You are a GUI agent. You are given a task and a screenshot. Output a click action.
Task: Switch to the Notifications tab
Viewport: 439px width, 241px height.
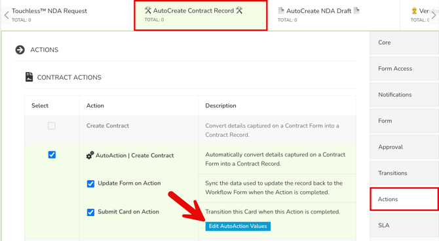coord(404,94)
